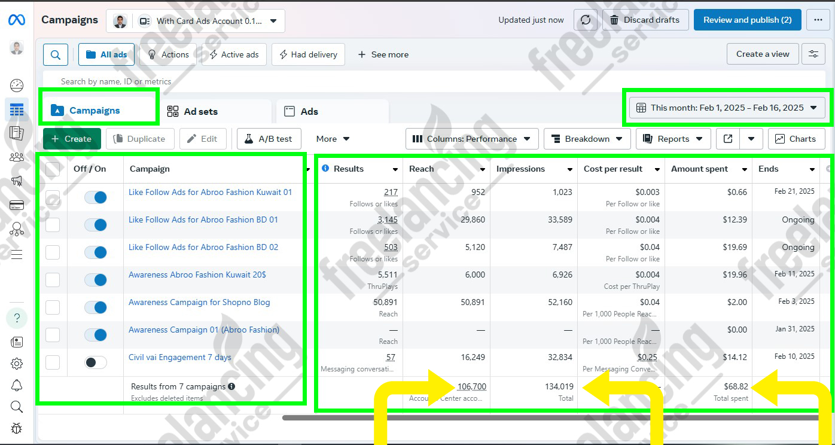Toggle off Awareness Abroo Fashion Kuwait 20$ campaign

[x=95, y=280]
